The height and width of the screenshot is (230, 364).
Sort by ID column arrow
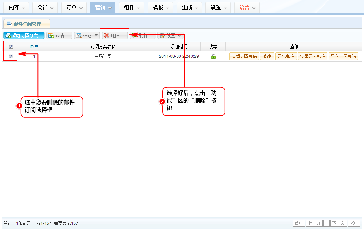(x=37, y=47)
